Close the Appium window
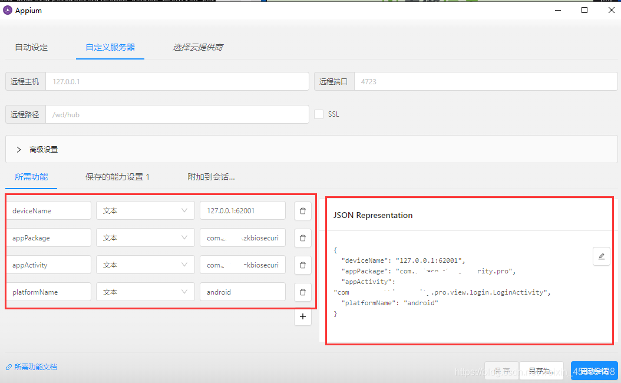 (x=612, y=10)
